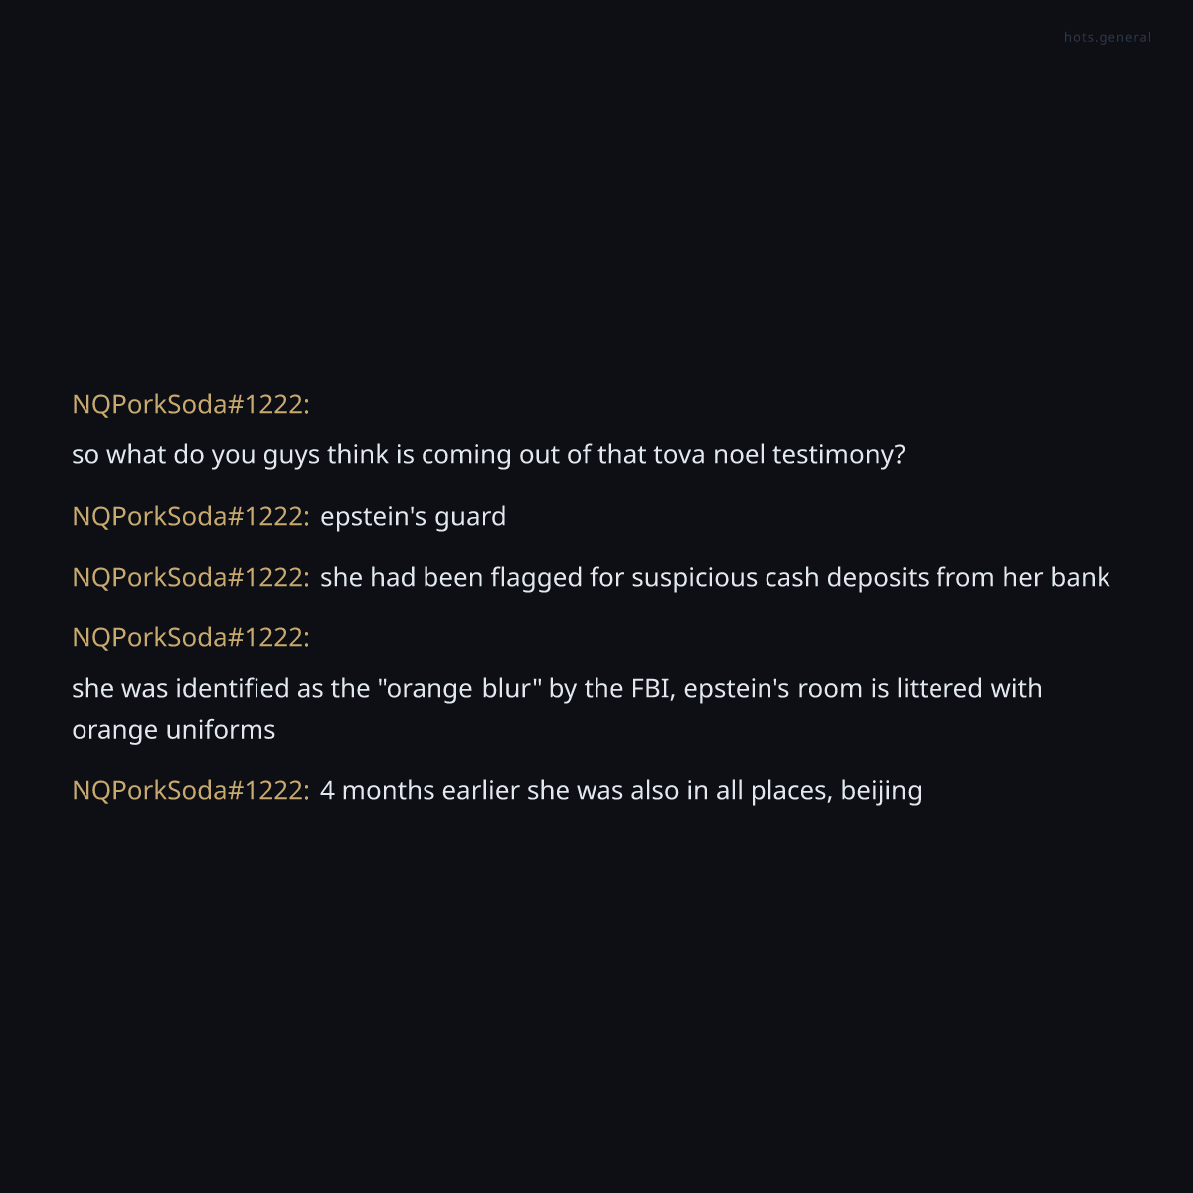
Task: Click the username above the "orange blur" message
Action: [190, 637]
